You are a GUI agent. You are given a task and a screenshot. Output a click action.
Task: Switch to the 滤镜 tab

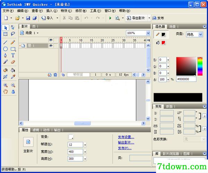click(36, 130)
